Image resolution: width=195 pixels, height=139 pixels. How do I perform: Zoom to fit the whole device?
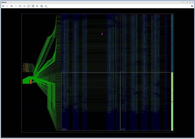(x=20, y=6)
